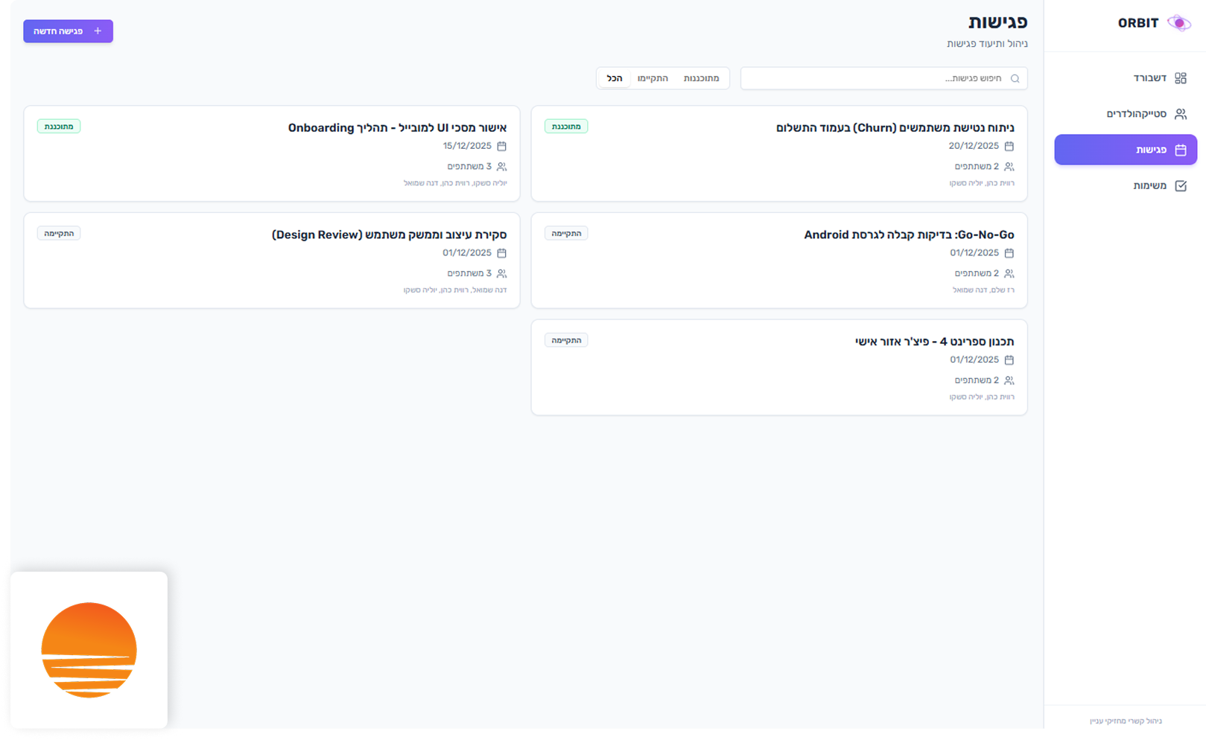
Task: Open משימות from the sidebar menu
Action: 1149,186
